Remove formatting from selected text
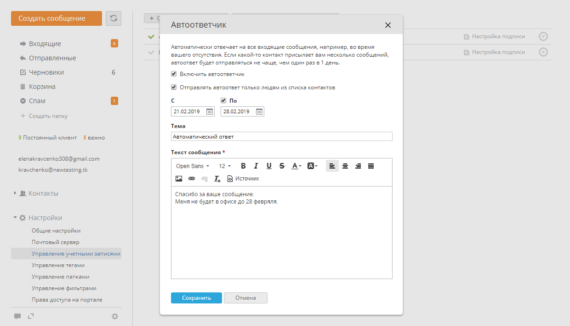Image resolution: width=570 pixels, height=326 pixels. [x=217, y=179]
